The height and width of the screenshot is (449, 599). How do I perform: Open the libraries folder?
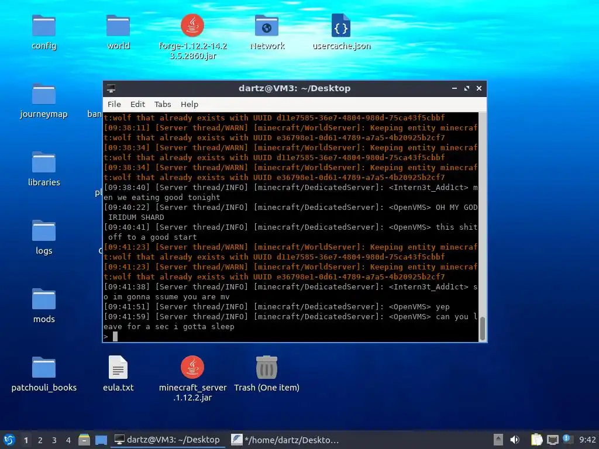coord(43,163)
